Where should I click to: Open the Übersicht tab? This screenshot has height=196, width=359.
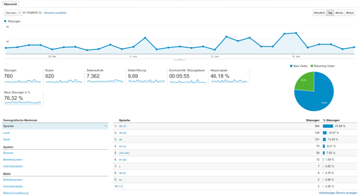[x=10, y=3]
